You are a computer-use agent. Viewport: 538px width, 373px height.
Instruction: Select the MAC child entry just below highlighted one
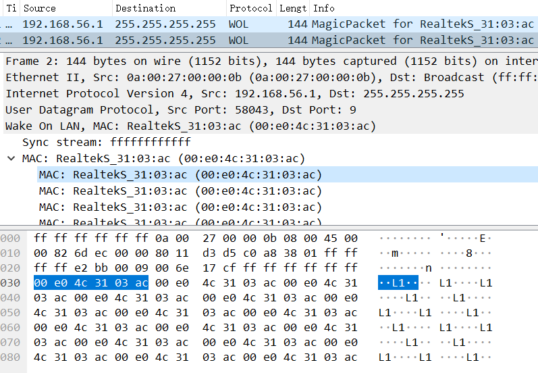click(180, 191)
